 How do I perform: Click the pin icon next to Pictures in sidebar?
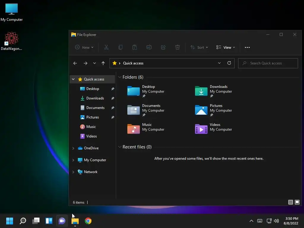[x=113, y=117]
